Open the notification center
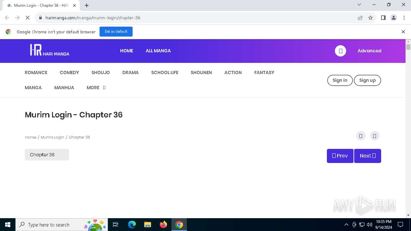The height and width of the screenshot is (231, 411). tap(400, 225)
